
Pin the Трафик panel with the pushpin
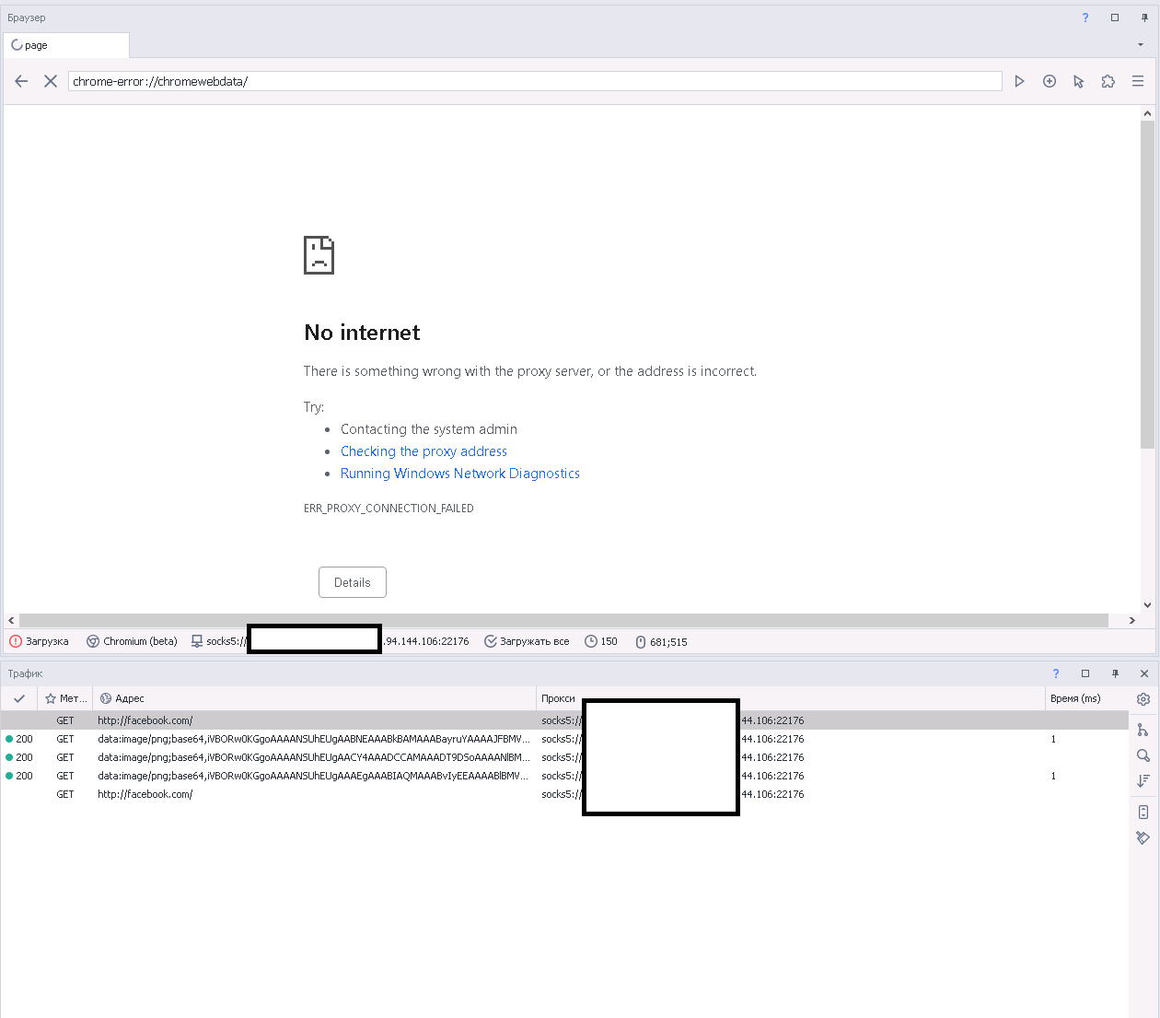tap(1115, 673)
